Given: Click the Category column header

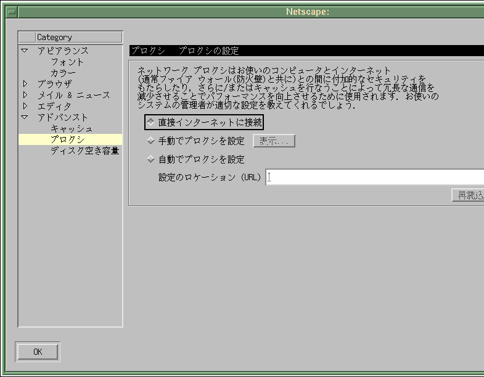Looking at the screenshot, I should point(78,37).
